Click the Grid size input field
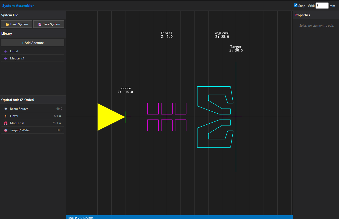339x219 pixels. [x=322, y=6]
